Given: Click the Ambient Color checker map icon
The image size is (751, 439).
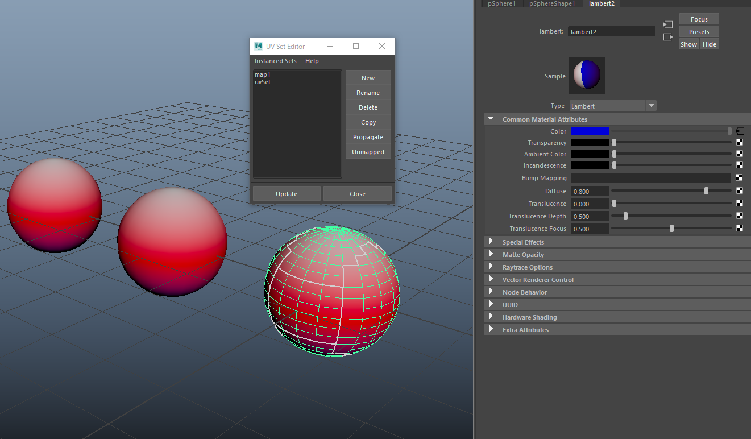Looking at the screenshot, I should [x=740, y=154].
